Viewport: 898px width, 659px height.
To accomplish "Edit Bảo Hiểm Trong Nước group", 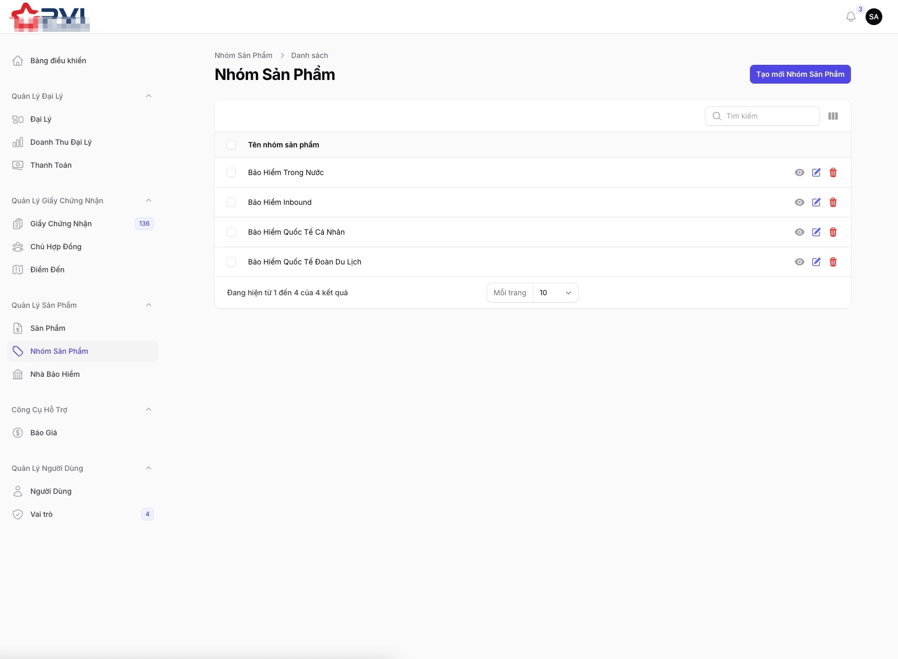I will pyautogui.click(x=816, y=172).
